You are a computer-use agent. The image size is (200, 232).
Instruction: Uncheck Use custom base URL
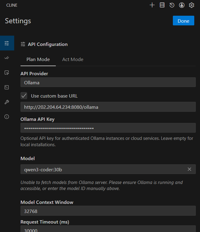pyautogui.click(x=24, y=96)
